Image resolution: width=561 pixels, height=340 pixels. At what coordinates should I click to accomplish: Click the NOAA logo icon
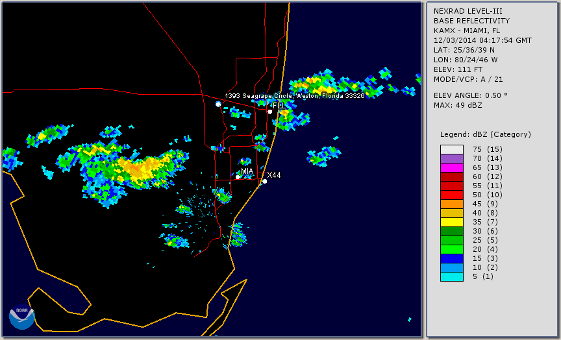click(x=22, y=317)
